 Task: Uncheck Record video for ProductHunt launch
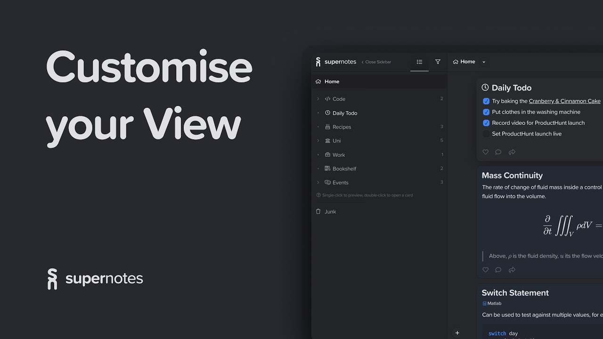click(x=486, y=123)
